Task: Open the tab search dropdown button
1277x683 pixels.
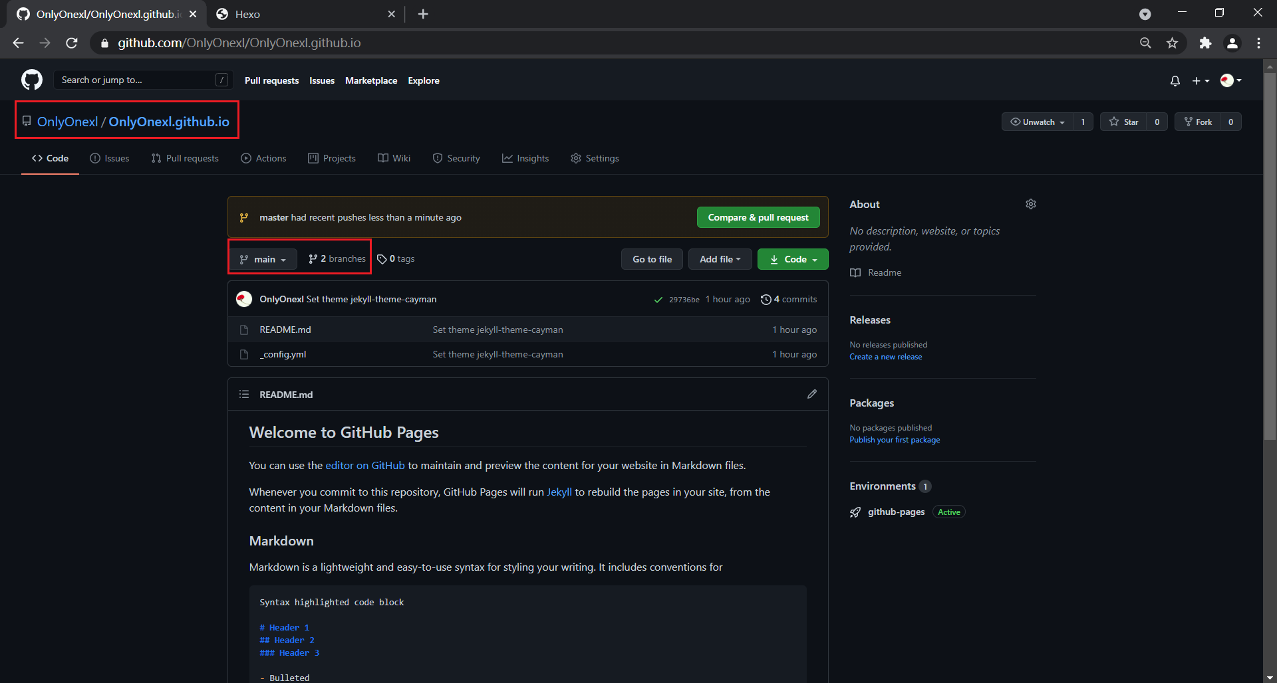Action: coord(1145,14)
